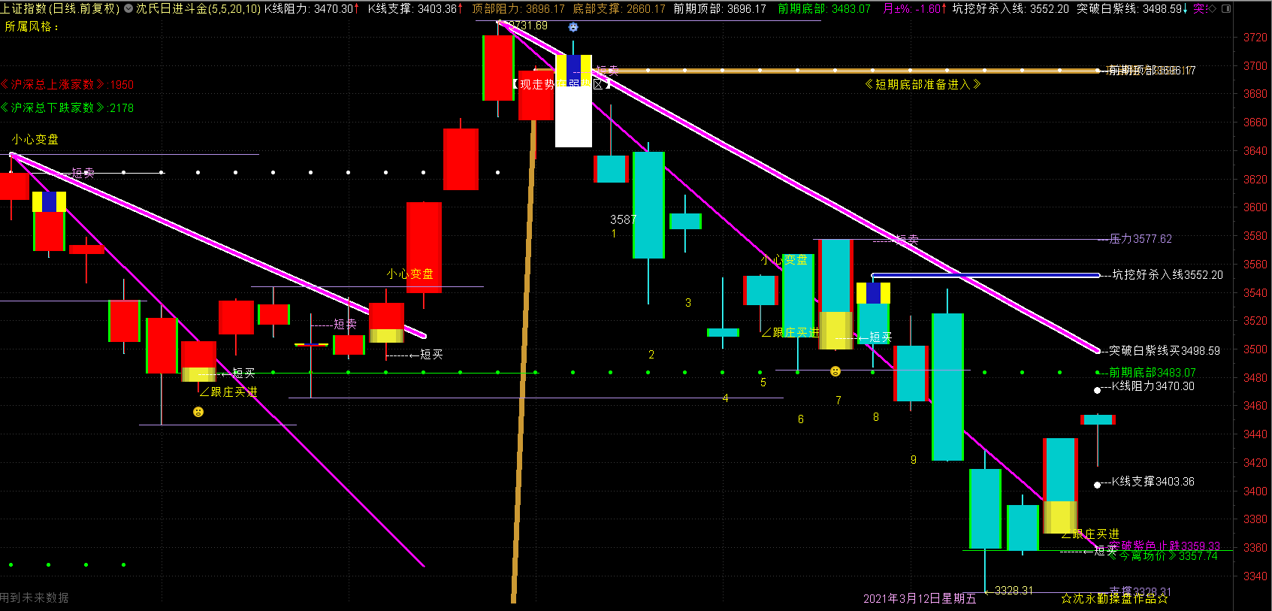Click the thick orange vertical line
The width and height of the screenshot is (1272, 611).
click(523, 361)
